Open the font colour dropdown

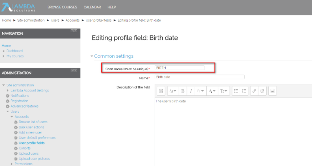click(212, 91)
